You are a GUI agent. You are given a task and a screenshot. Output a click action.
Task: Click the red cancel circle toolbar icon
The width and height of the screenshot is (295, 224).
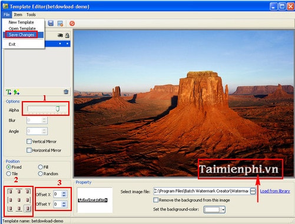click(x=72, y=24)
